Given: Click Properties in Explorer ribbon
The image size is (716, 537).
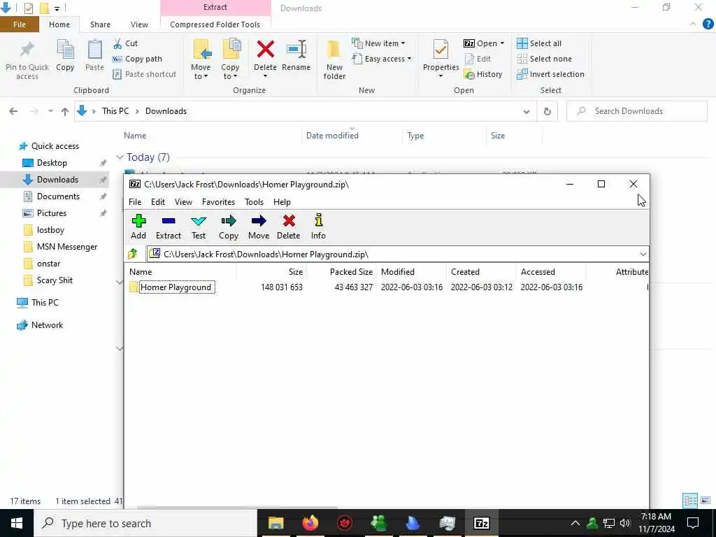Looking at the screenshot, I should [x=441, y=59].
